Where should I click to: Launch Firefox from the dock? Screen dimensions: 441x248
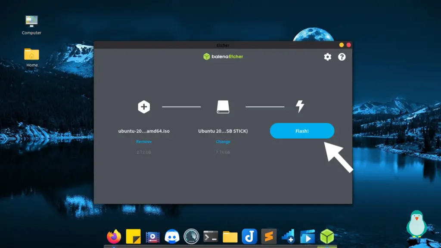click(114, 236)
